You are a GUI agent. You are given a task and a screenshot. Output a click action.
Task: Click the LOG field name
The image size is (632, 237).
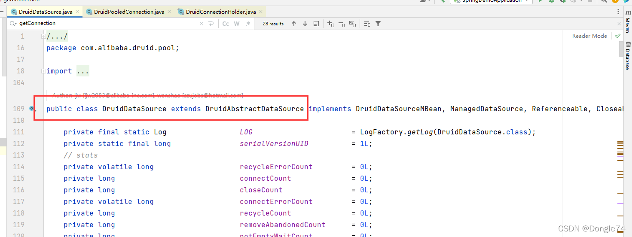click(x=246, y=132)
